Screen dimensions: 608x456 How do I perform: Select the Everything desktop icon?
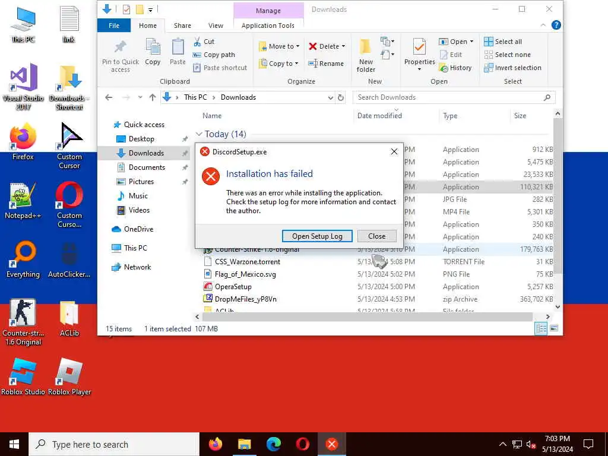coord(23,259)
